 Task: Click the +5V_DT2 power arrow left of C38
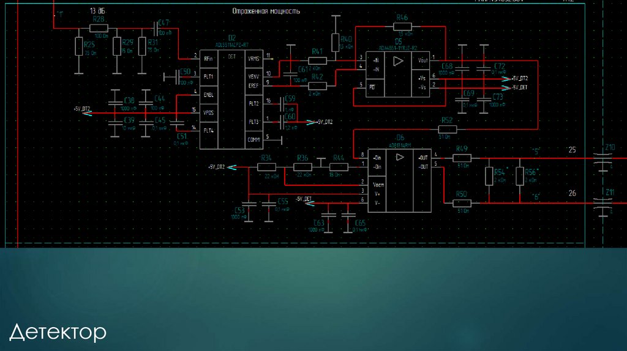87,113
